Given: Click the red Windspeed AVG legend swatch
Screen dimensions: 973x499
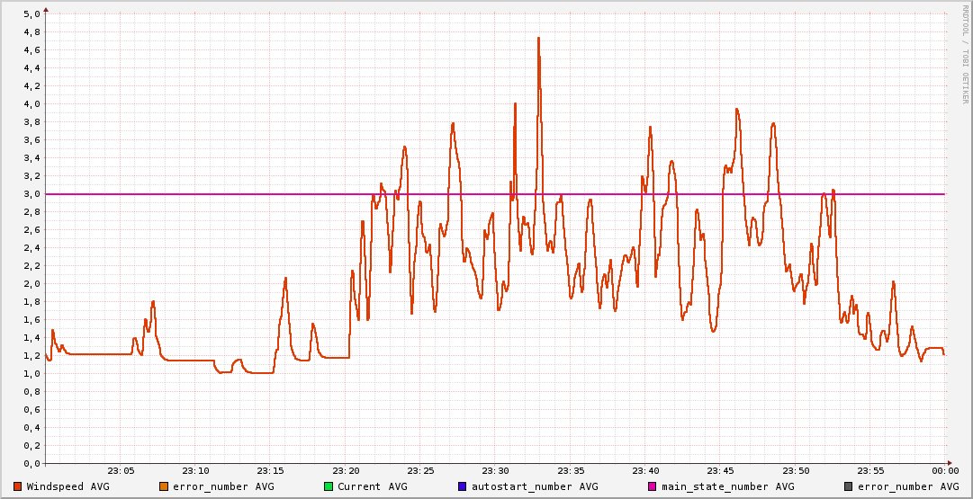Looking at the screenshot, I should [x=18, y=486].
